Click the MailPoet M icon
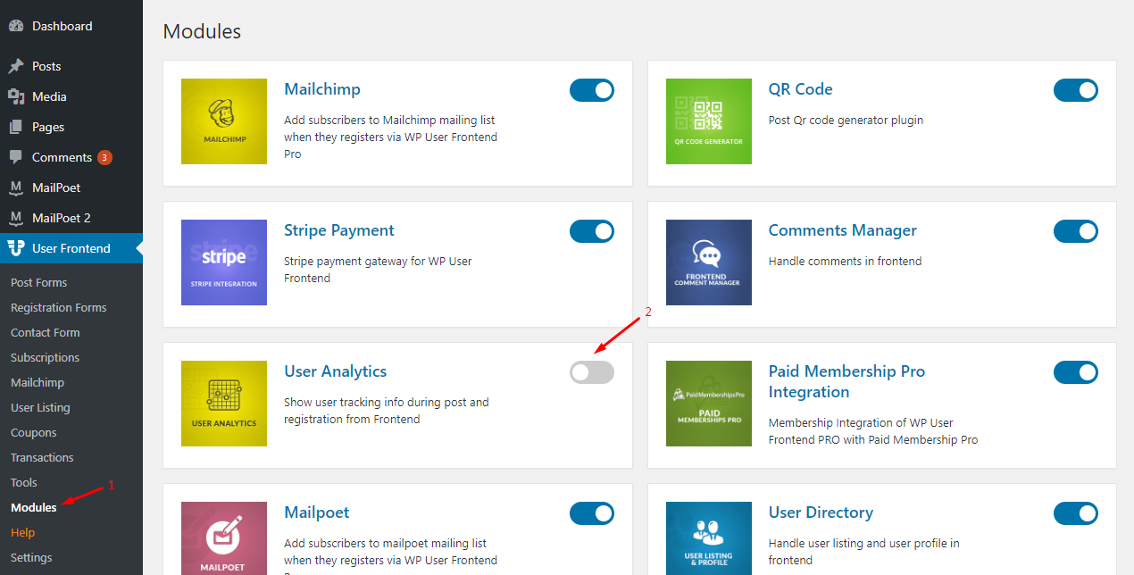Viewport: 1134px width, 575px height. point(16,187)
